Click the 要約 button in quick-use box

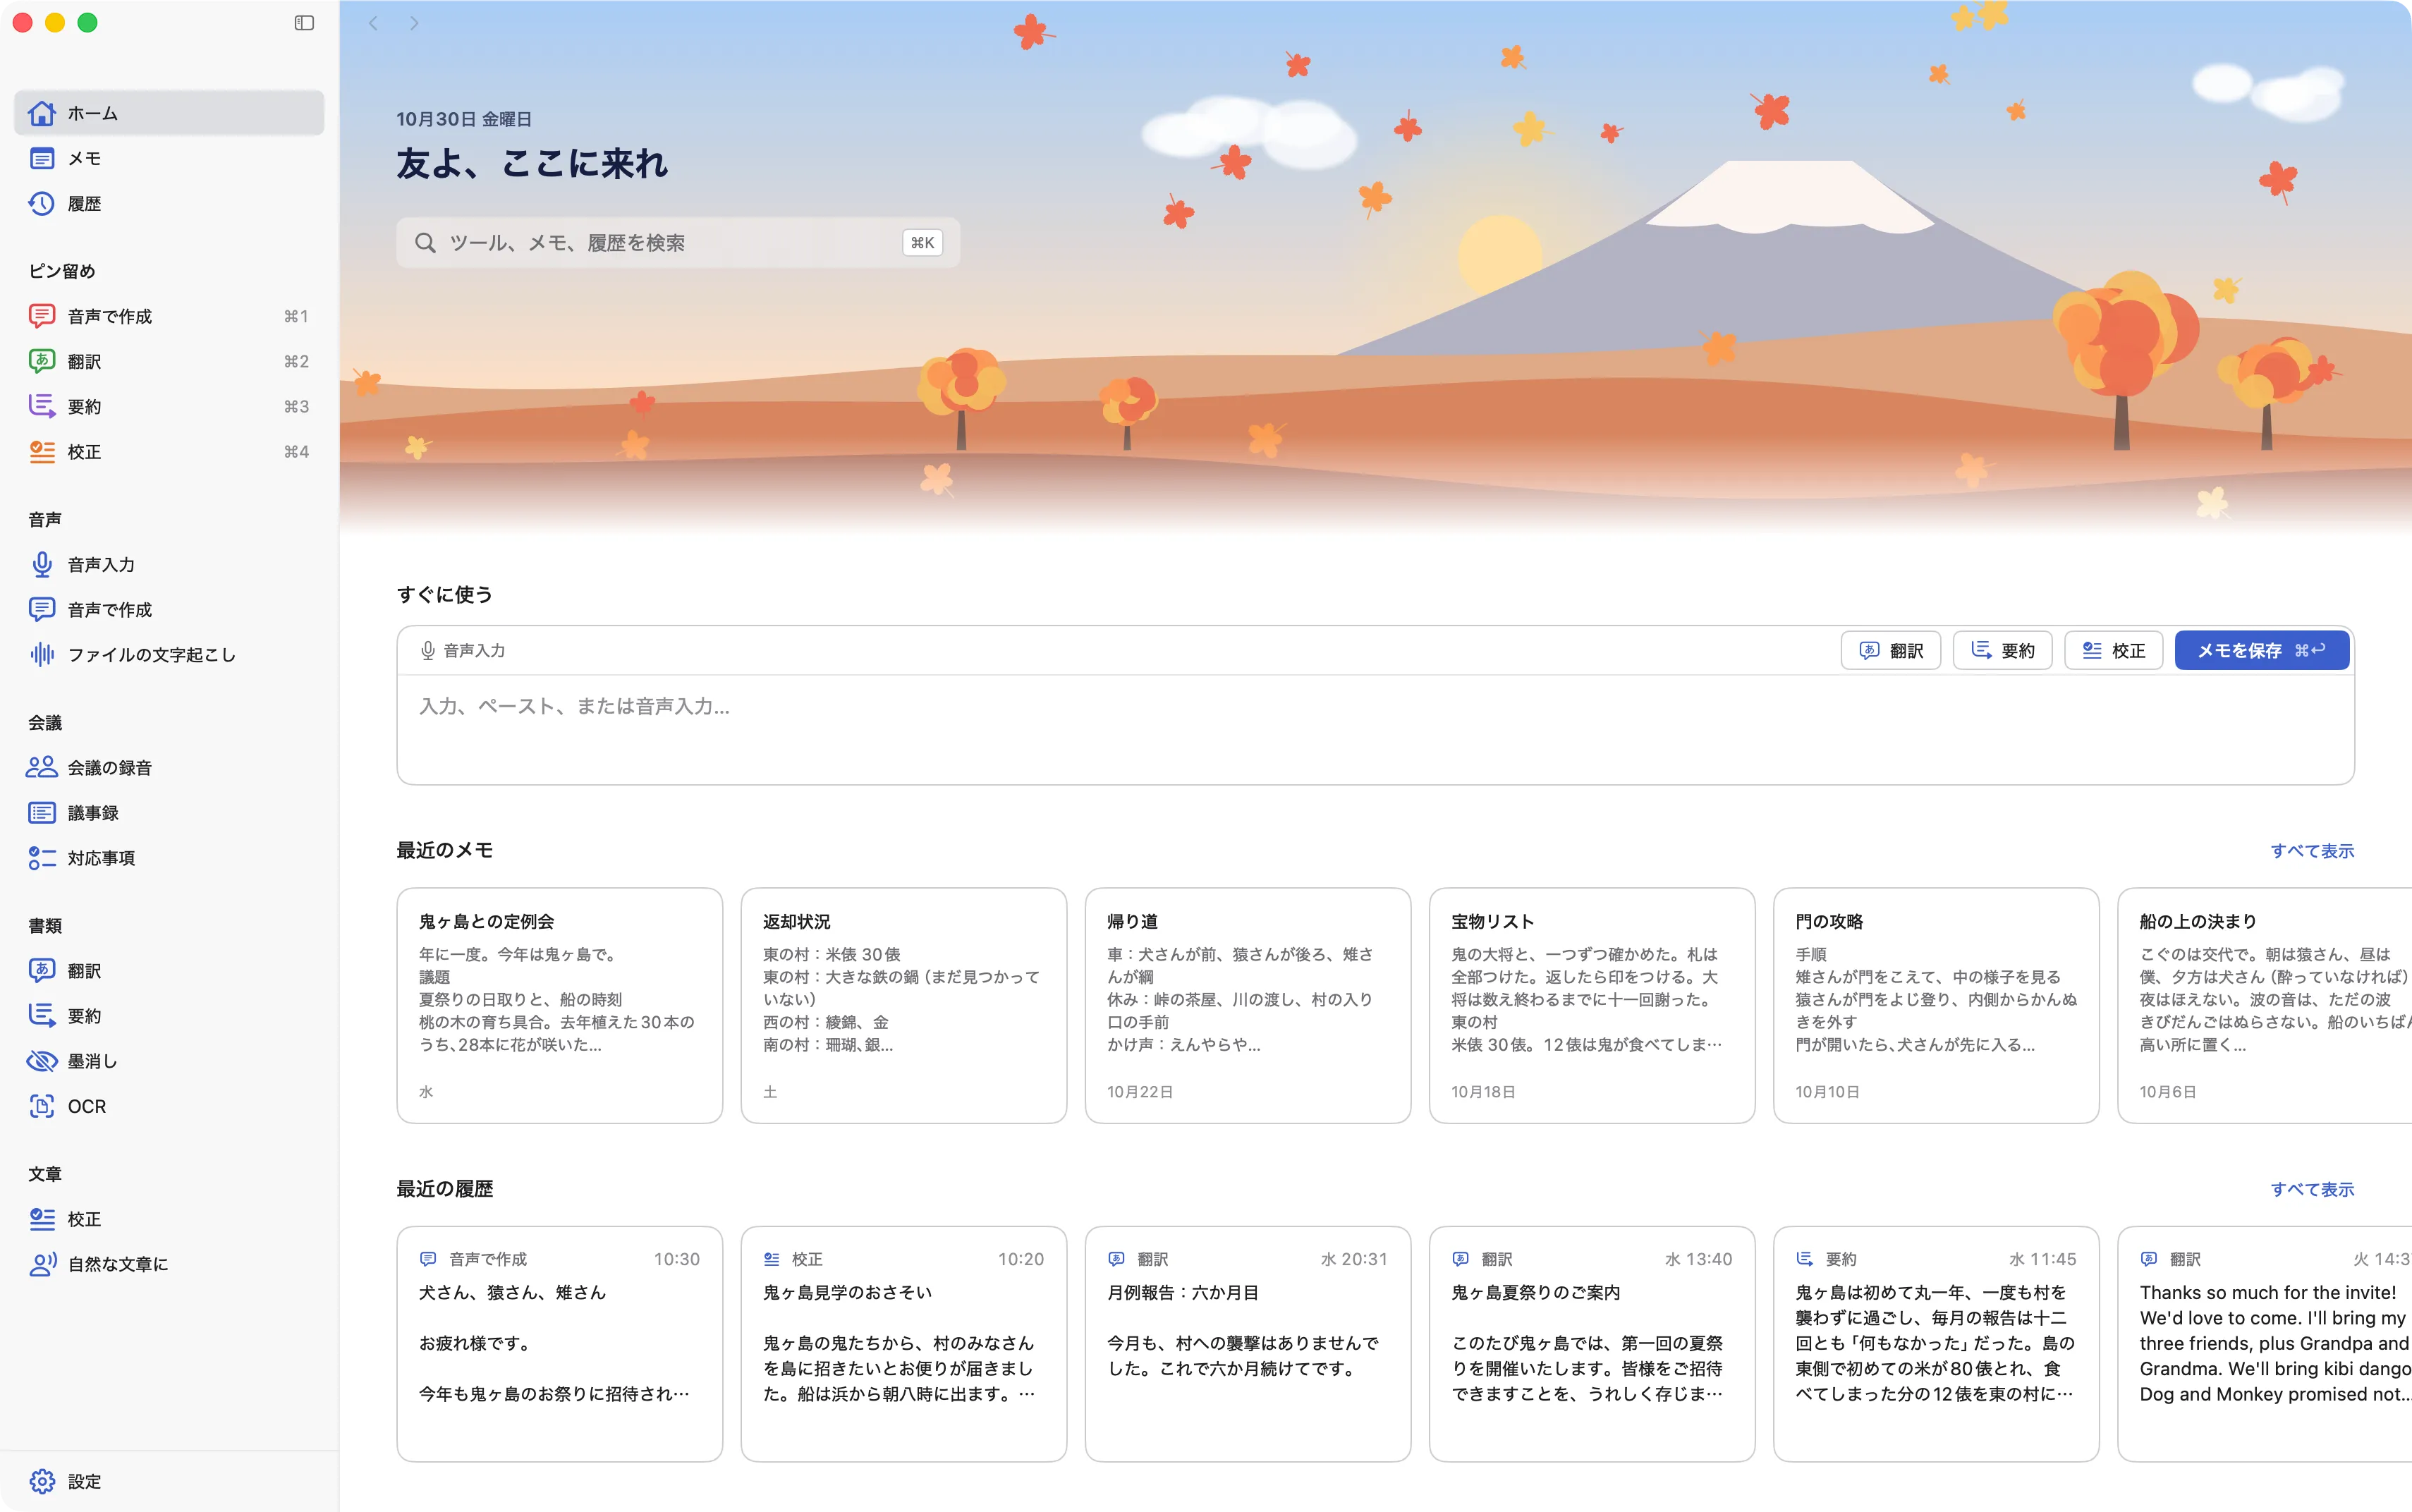[x=2002, y=650]
